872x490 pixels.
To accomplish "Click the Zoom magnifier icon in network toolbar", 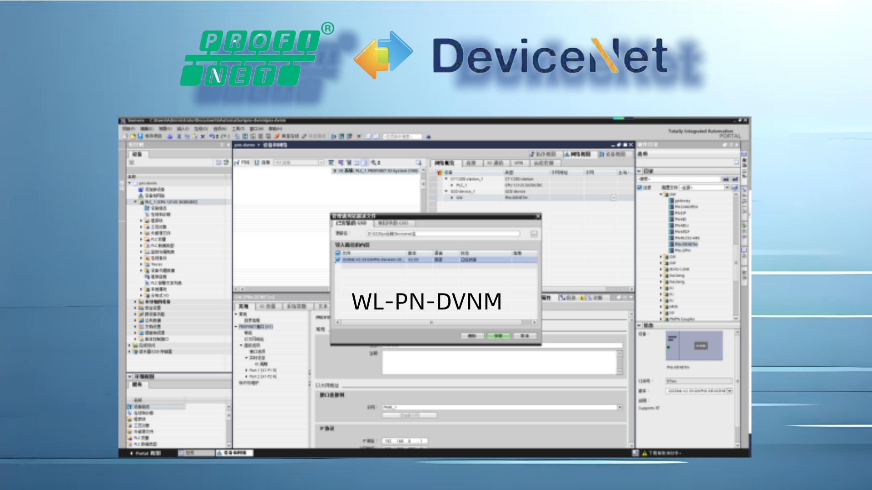I will 374,162.
